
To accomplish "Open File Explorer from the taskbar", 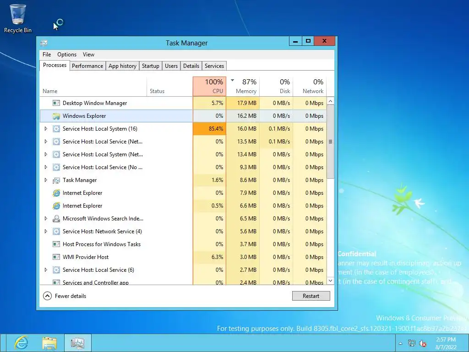I will (49, 343).
